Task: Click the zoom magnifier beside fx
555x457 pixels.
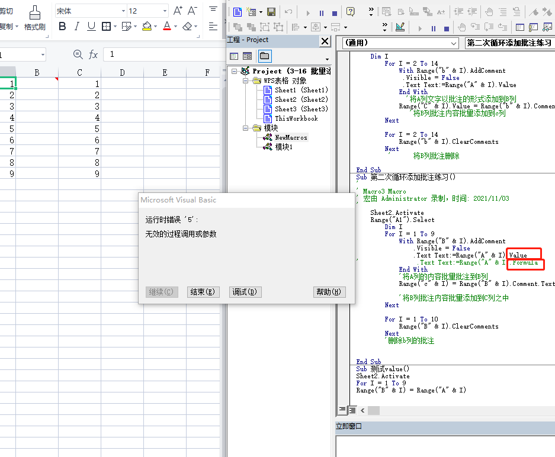Action: tap(78, 54)
